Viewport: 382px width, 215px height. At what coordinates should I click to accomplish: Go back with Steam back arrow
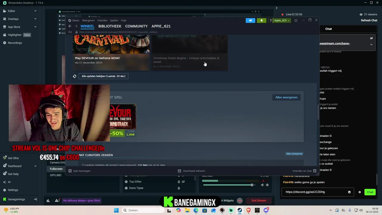tap(70, 26)
